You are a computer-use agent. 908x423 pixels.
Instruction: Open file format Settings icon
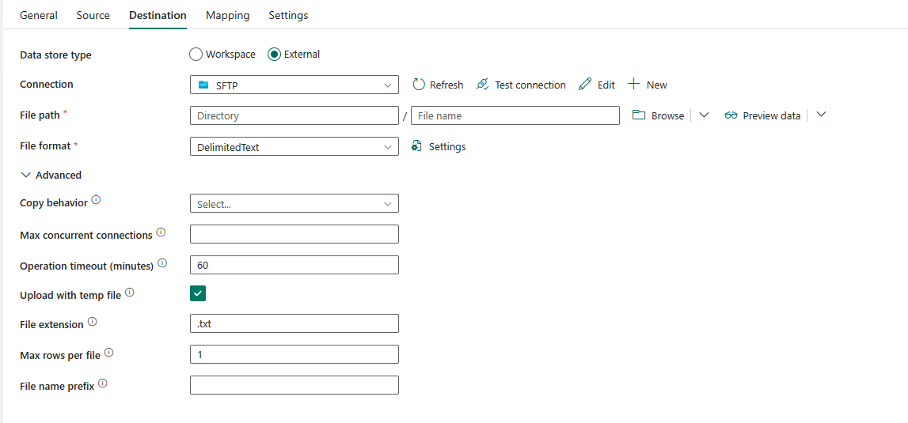pos(417,146)
